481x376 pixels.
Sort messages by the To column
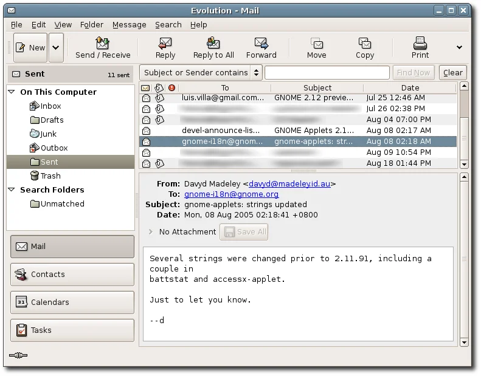pos(225,88)
